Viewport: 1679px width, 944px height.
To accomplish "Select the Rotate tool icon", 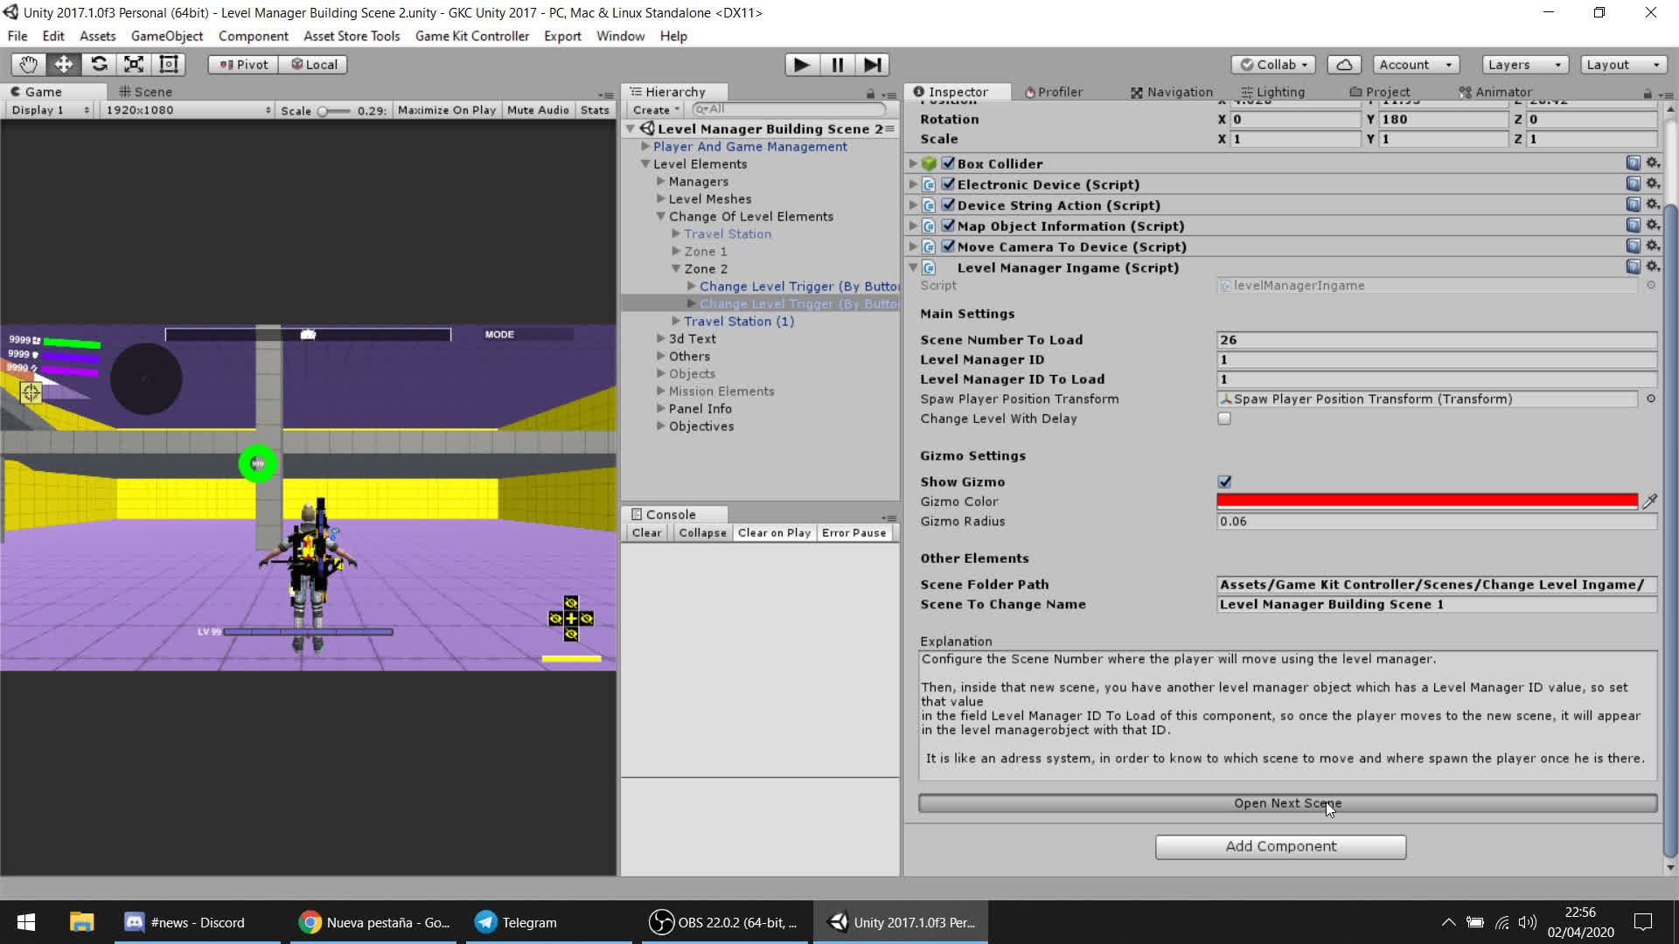I will pyautogui.click(x=99, y=64).
